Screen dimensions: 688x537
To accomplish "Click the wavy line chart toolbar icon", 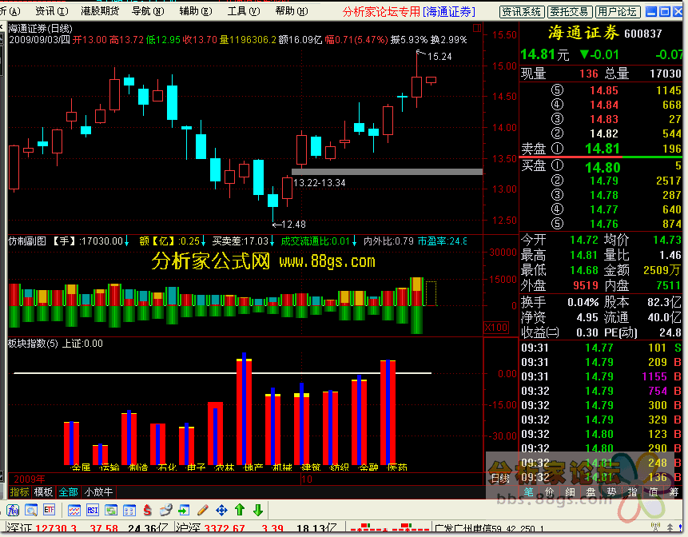I will (x=74, y=511).
